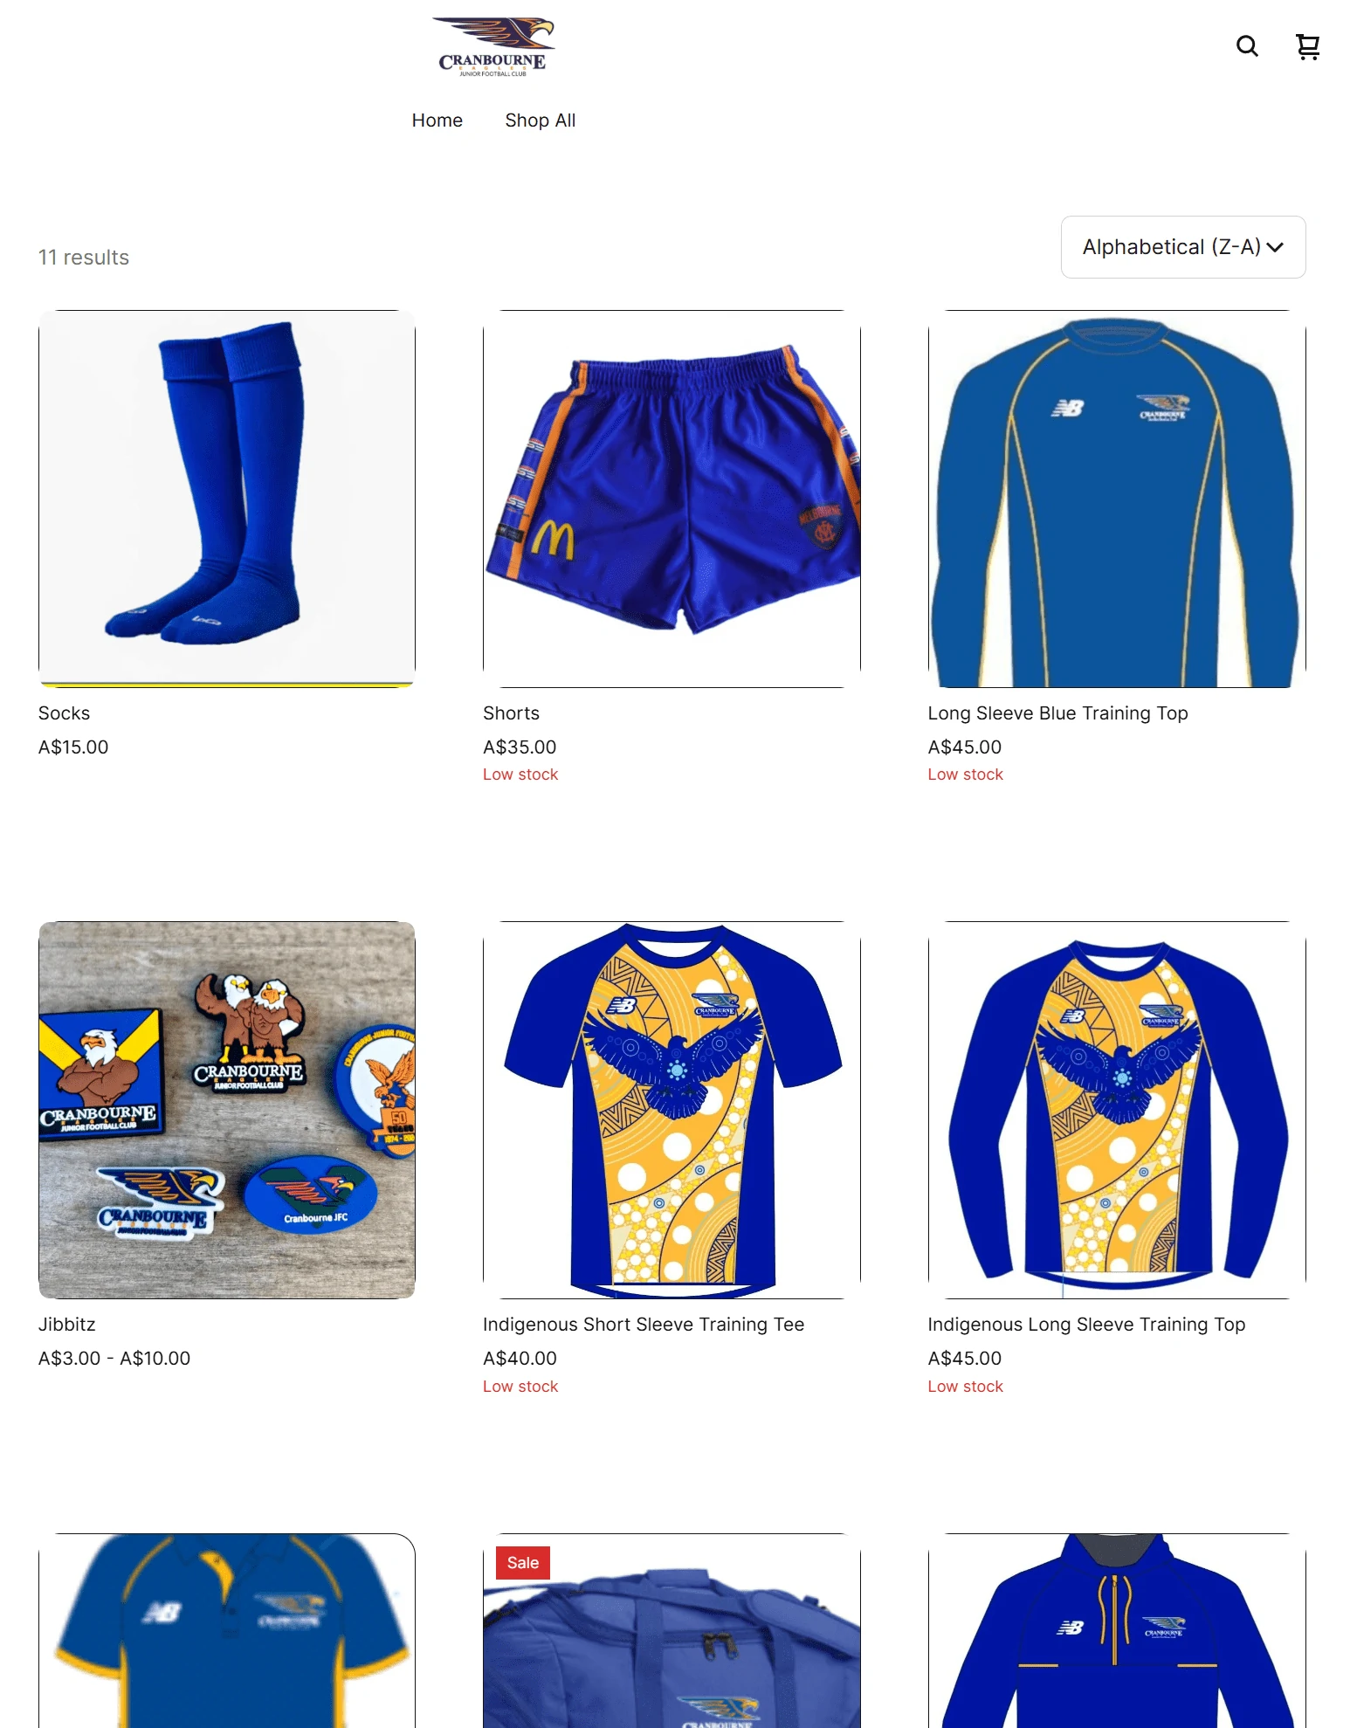Click the Long Sleeve Blue Training Top title
Screen dimensions: 1350x1728
(x=1057, y=713)
